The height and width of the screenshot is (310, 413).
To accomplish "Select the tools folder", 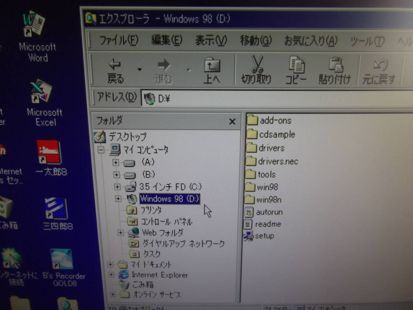I will coord(261,174).
